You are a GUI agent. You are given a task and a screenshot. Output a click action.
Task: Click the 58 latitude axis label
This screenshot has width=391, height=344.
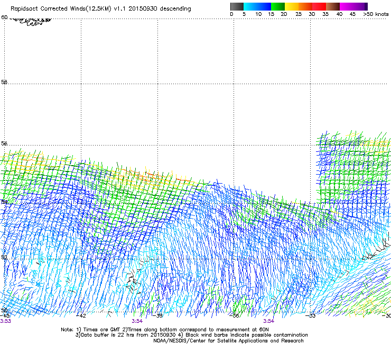pos(4,82)
